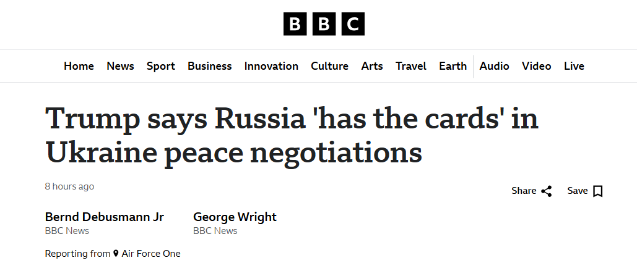Open the Home section
The height and width of the screenshot is (271, 637).
(79, 66)
